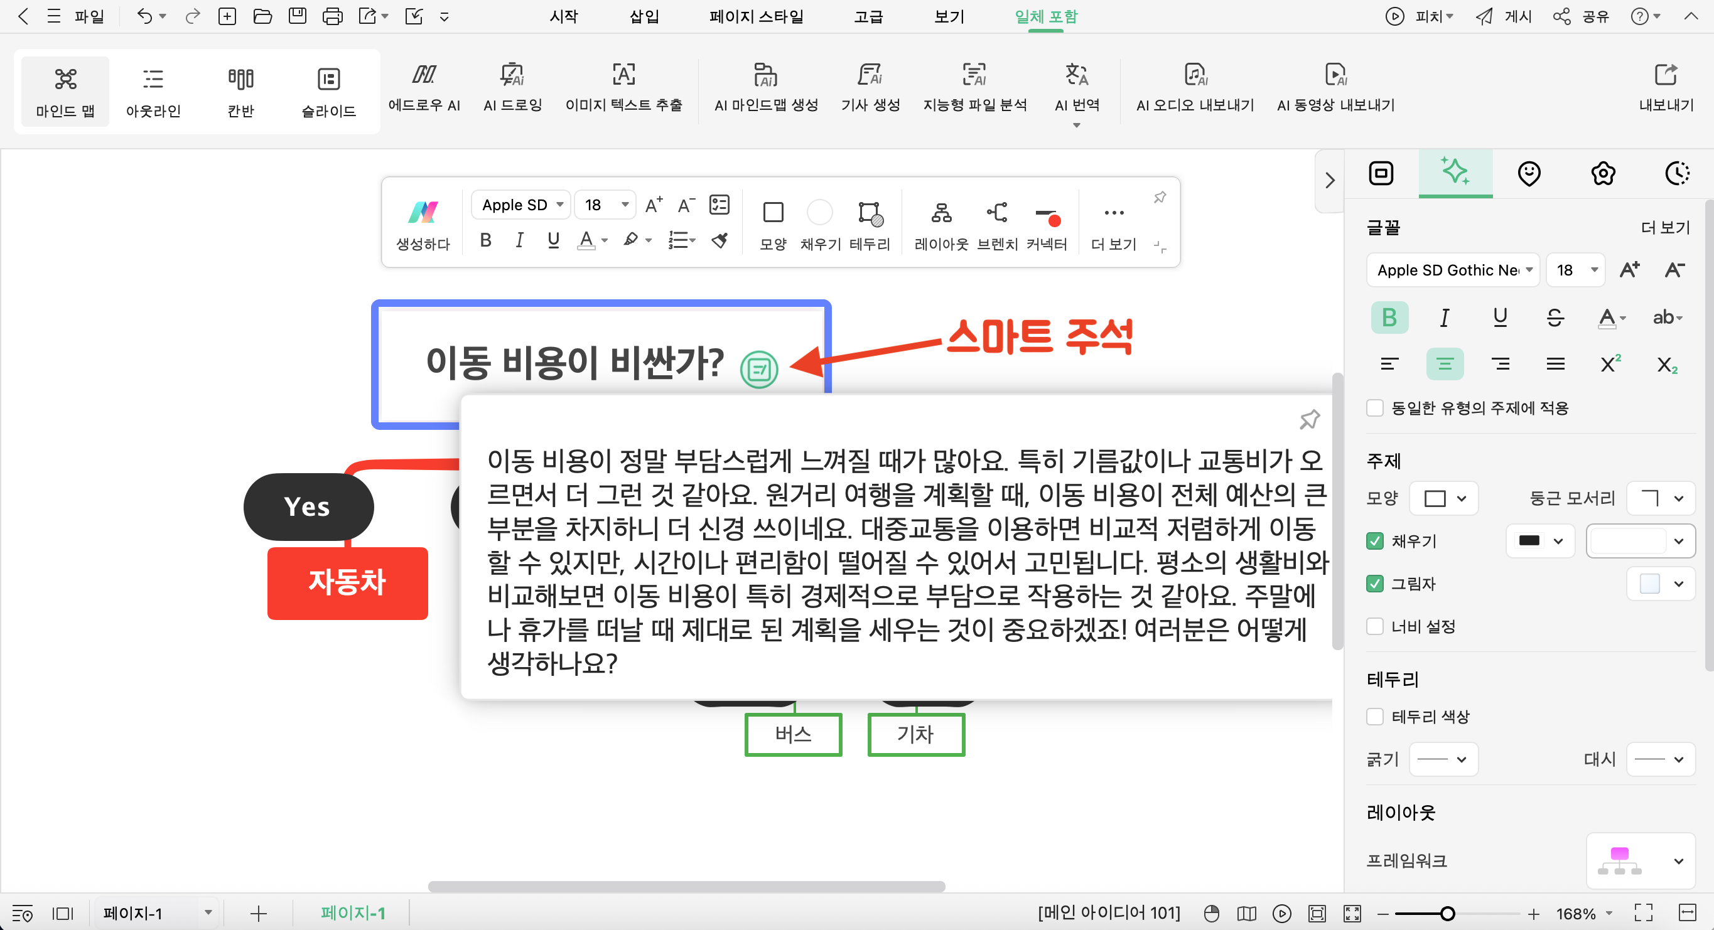This screenshot has width=1714, height=930.
Task: Open the 시작 ribbon tab
Action: (x=564, y=16)
